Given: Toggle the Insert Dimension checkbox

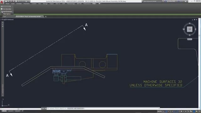Looking at the screenshot, I should tap(2, 12).
